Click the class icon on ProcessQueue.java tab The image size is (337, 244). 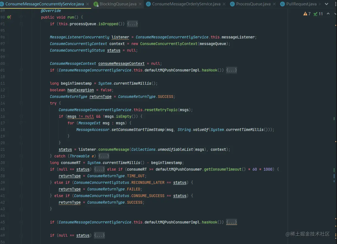(232, 4)
